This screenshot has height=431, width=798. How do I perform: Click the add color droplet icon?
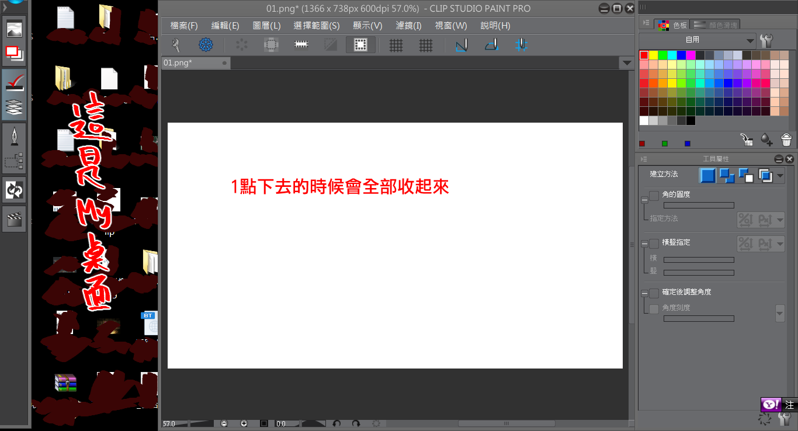tap(766, 140)
